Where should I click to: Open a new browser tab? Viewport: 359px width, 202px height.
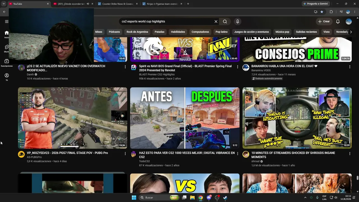pyautogui.click(x=188, y=4)
